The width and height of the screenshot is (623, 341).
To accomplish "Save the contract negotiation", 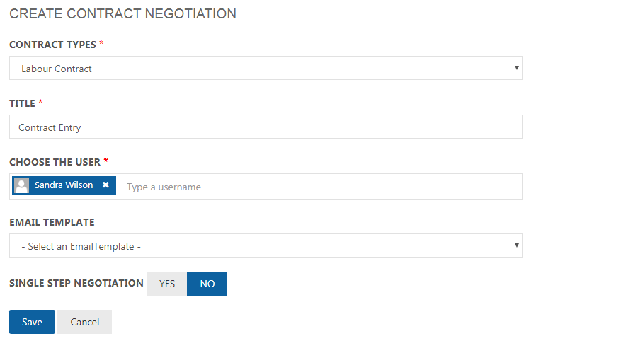I will pyautogui.click(x=32, y=322).
